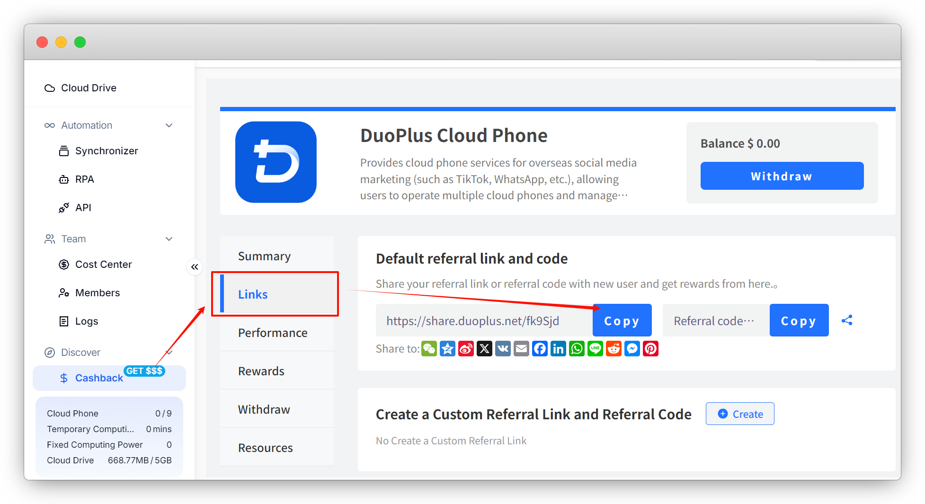This screenshot has height=504, width=925.
Task: Click the Balance $ 0.00 text
Action: coord(740,143)
